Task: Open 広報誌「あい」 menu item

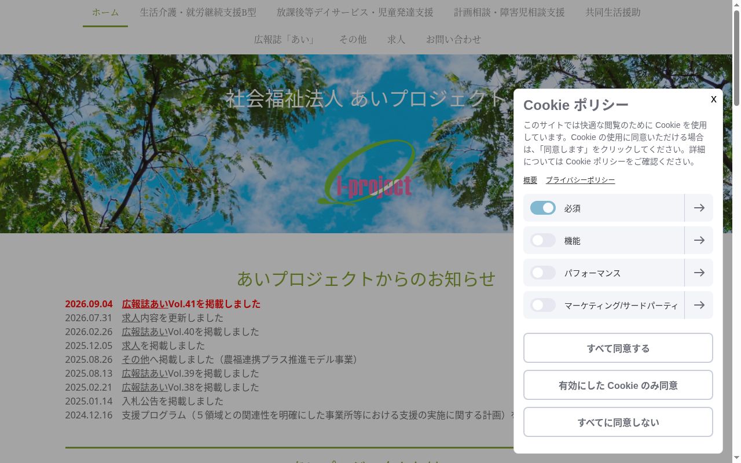Action: coord(286,39)
